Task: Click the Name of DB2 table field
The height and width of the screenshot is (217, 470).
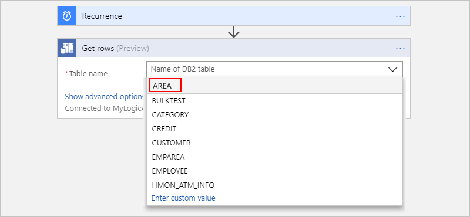Action: tap(274, 69)
